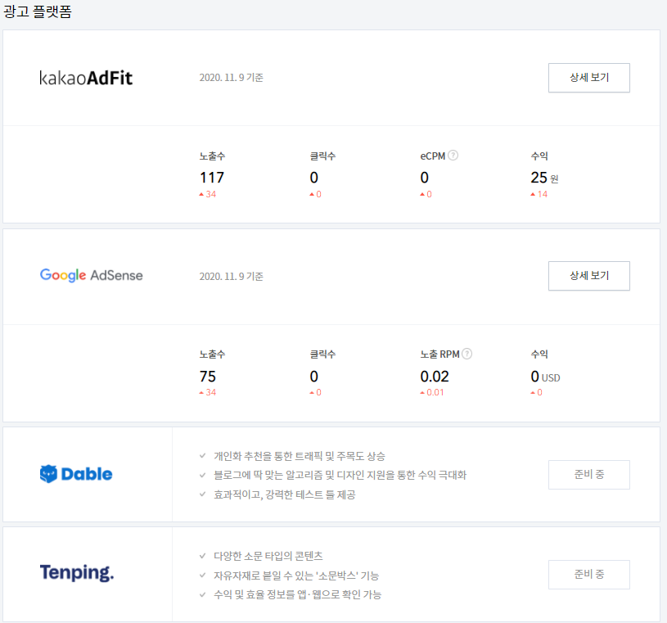The width and height of the screenshot is (667, 623).
Task: Click AdSense 클릭수 label
Action: click(x=323, y=354)
